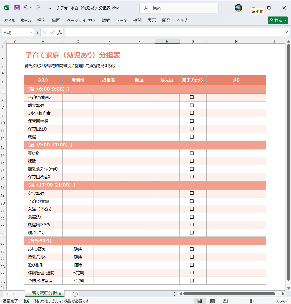Click アクセシビリティ: 検討が必要です status
The width and height of the screenshot is (291, 304).
coord(62,301)
